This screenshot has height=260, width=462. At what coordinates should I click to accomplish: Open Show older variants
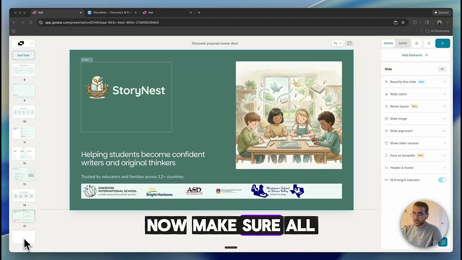pos(415,143)
